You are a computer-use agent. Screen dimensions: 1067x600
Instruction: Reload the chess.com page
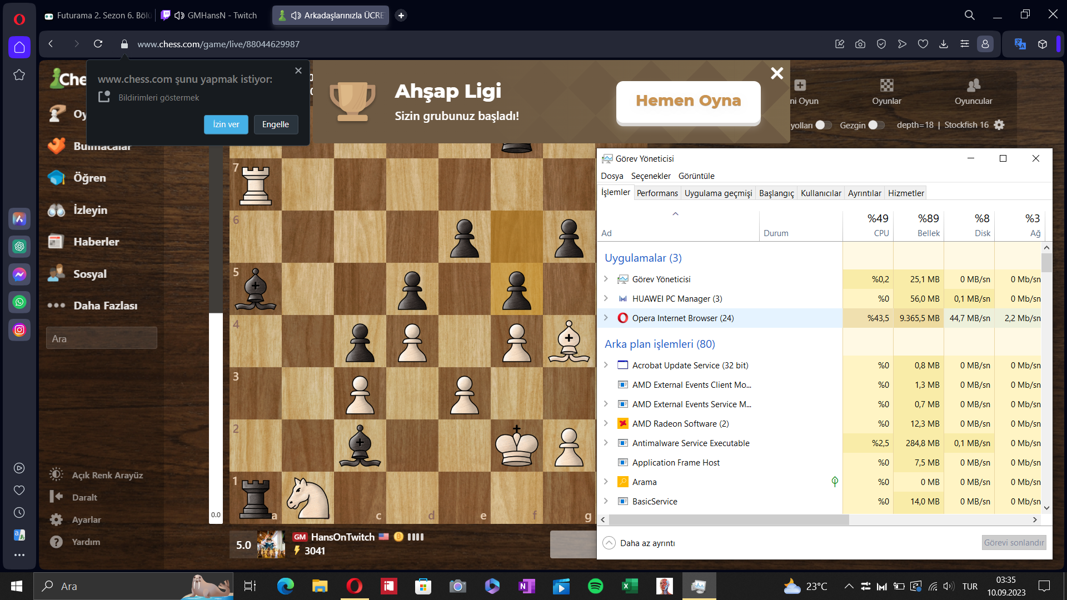point(98,44)
